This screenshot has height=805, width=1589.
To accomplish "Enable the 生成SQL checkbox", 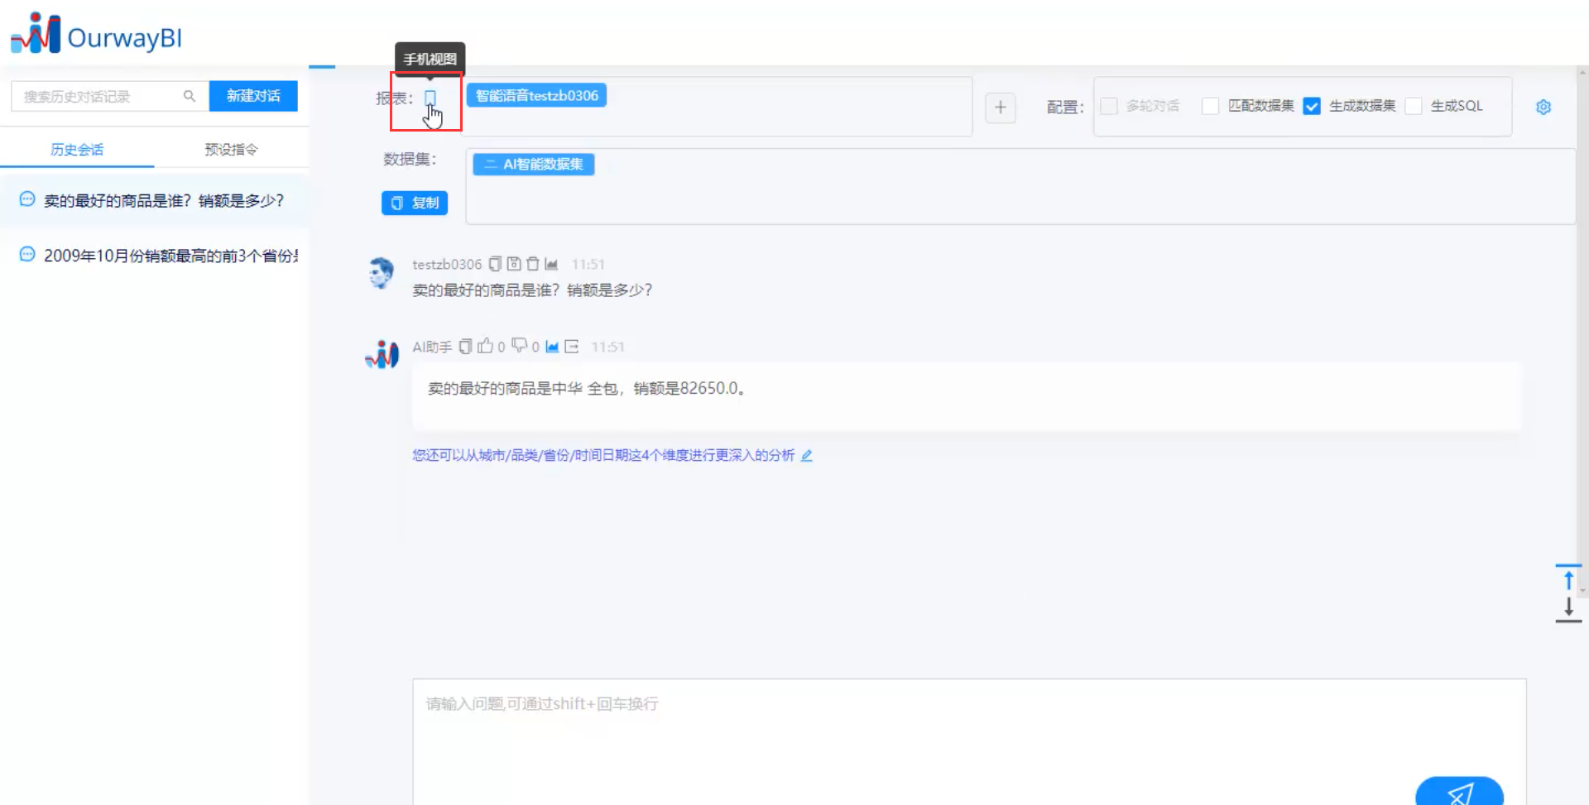I will tap(1414, 106).
